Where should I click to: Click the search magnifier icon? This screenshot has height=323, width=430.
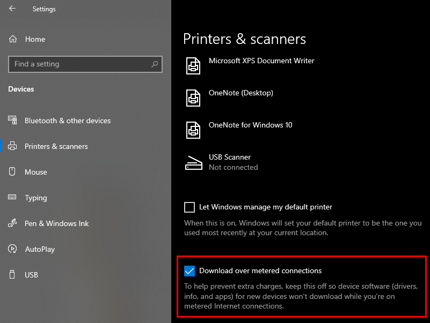pyautogui.click(x=155, y=64)
